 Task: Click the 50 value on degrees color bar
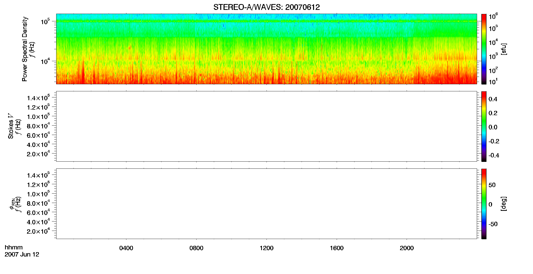tap(492, 185)
